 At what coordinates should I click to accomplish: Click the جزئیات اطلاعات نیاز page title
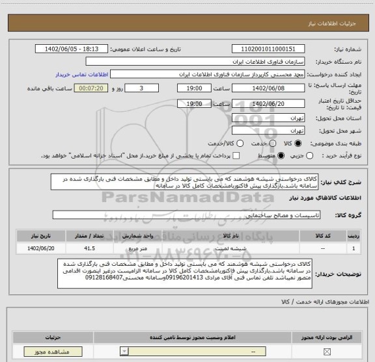tap(332, 23)
